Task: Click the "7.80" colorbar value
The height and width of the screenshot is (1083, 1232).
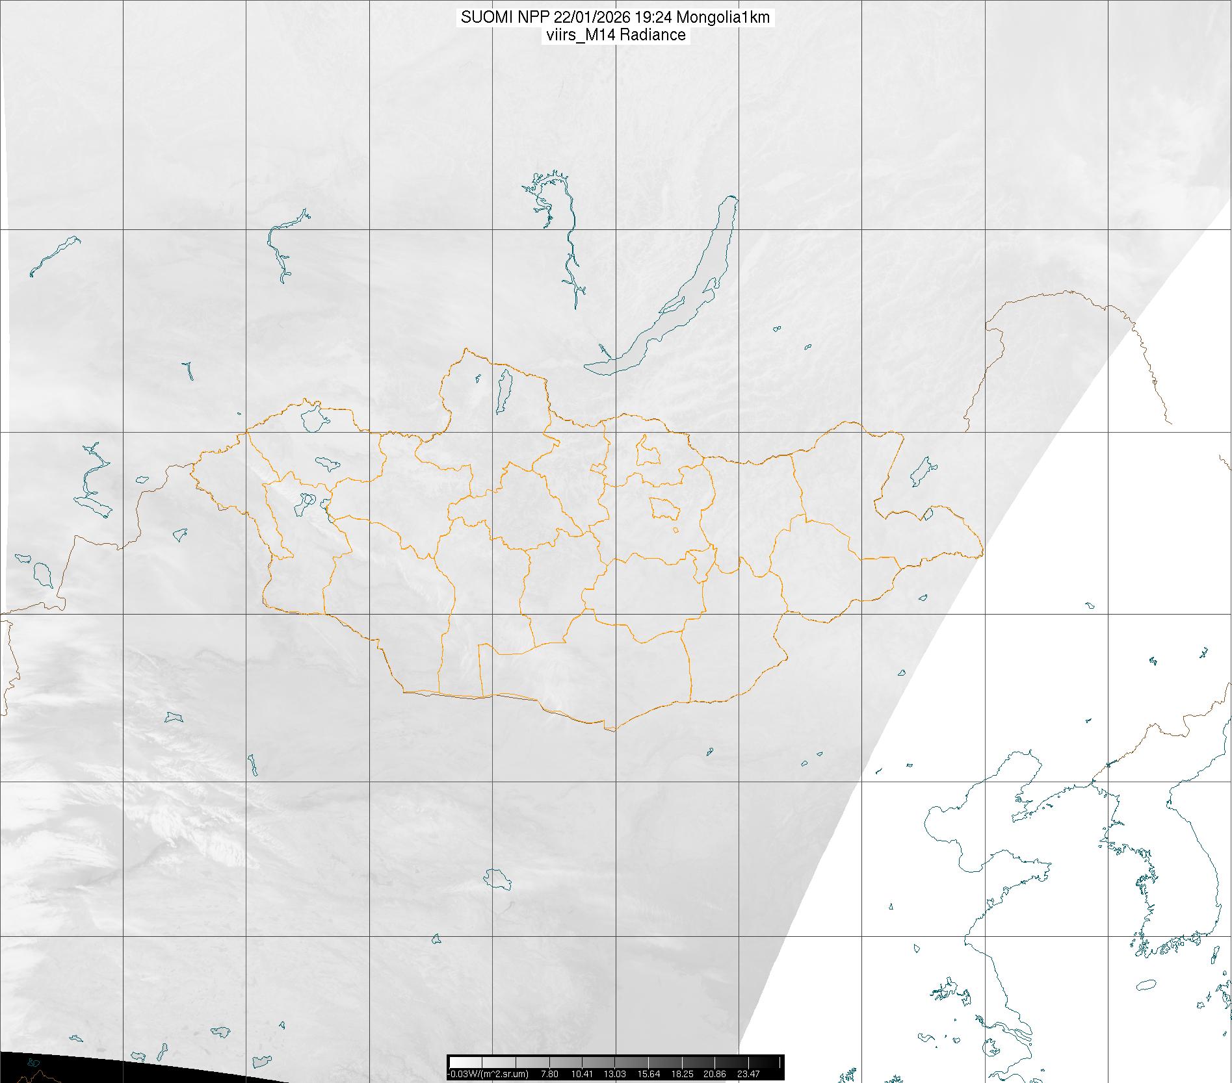Action: point(550,1074)
